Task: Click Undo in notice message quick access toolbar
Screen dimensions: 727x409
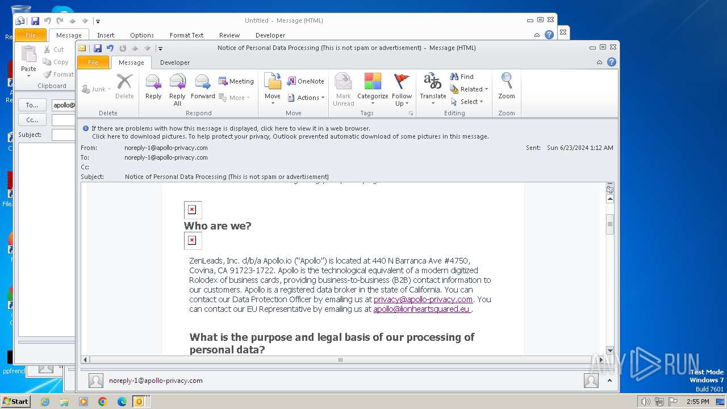Action: coord(110,48)
